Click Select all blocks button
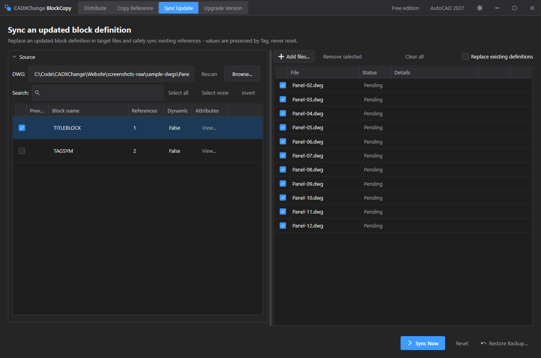 click(x=178, y=93)
